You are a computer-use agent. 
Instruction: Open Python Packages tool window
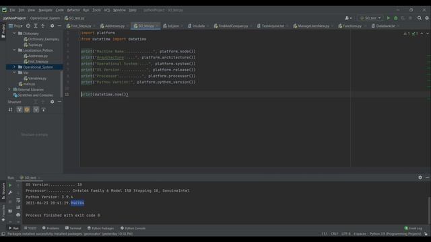[100, 229]
